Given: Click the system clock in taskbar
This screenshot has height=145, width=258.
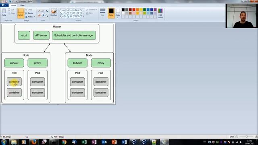Looking at the screenshot, I should tap(250, 142).
